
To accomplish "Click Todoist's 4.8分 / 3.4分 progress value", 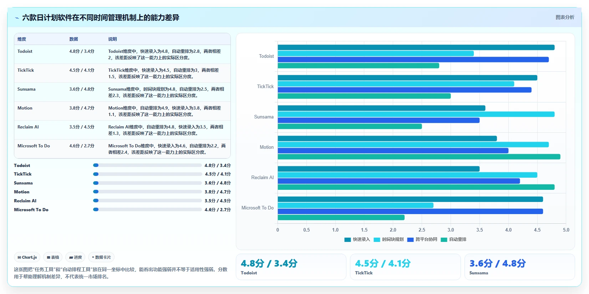I will (218, 166).
